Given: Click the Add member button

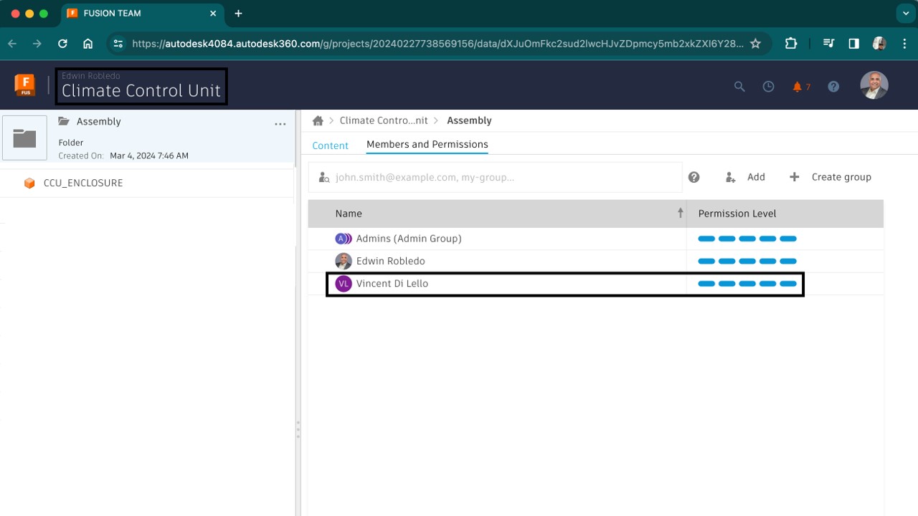Looking at the screenshot, I should (x=746, y=176).
